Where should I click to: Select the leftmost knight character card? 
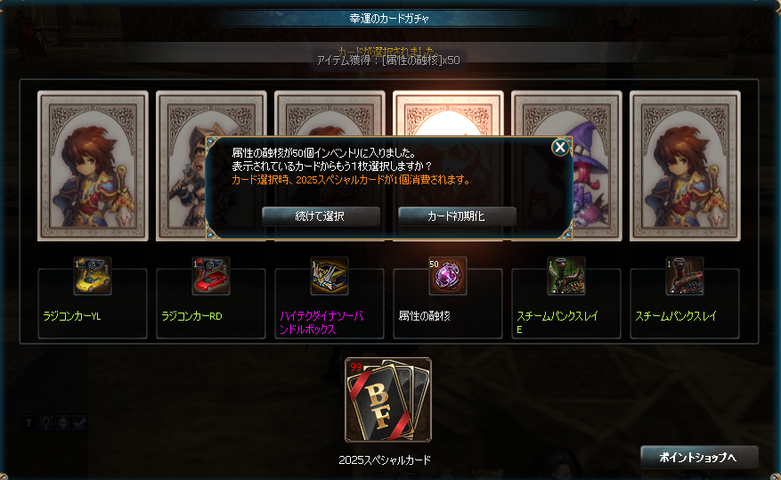click(x=93, y=166)
